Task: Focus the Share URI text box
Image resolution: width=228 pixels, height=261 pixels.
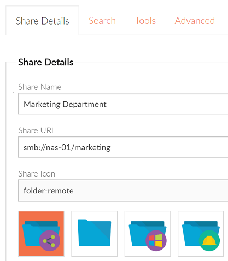Action: (123, 147)
